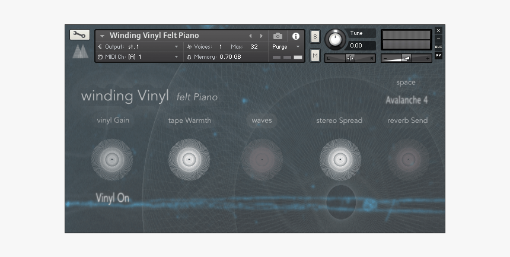Click the waves knob
510x257 pixels.
262,160
